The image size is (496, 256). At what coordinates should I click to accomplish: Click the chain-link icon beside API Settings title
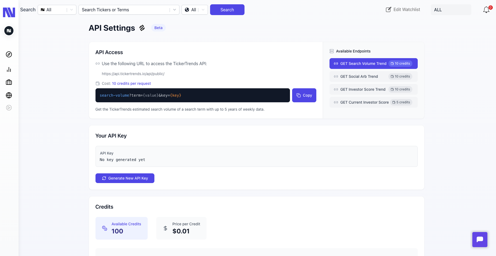tap(142, 28)
